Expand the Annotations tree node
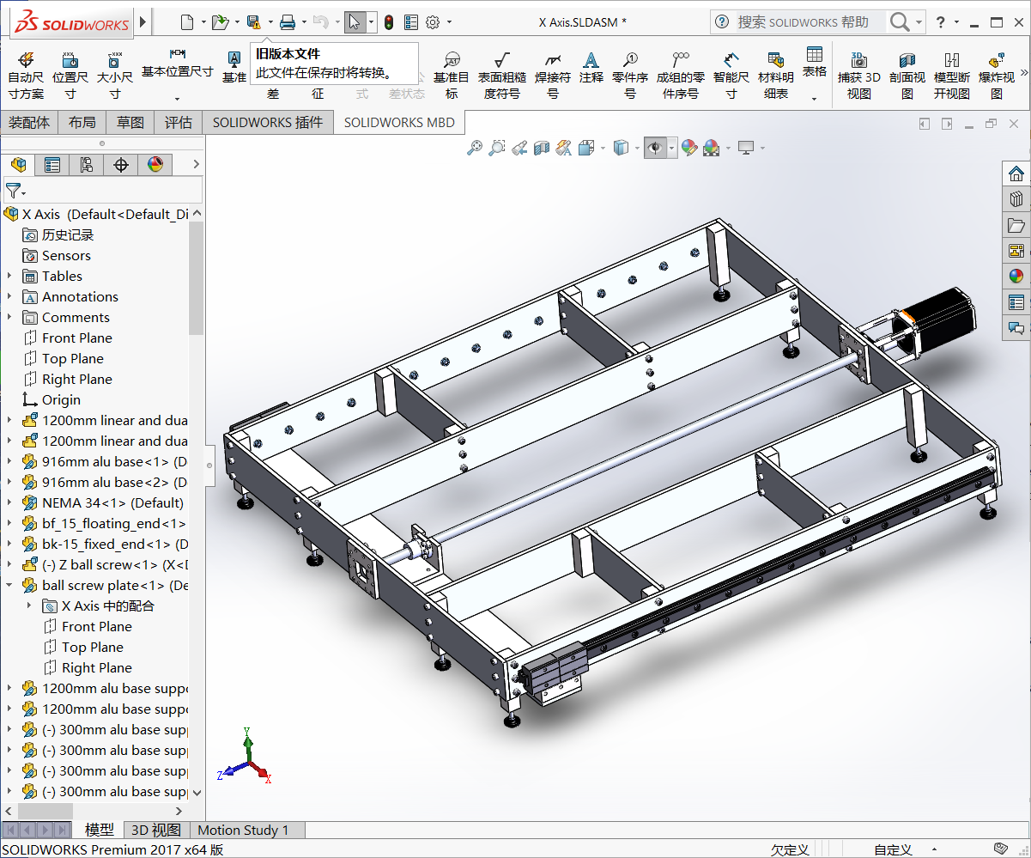This screenshot has height=858, width=1031. tap(9, 297)
